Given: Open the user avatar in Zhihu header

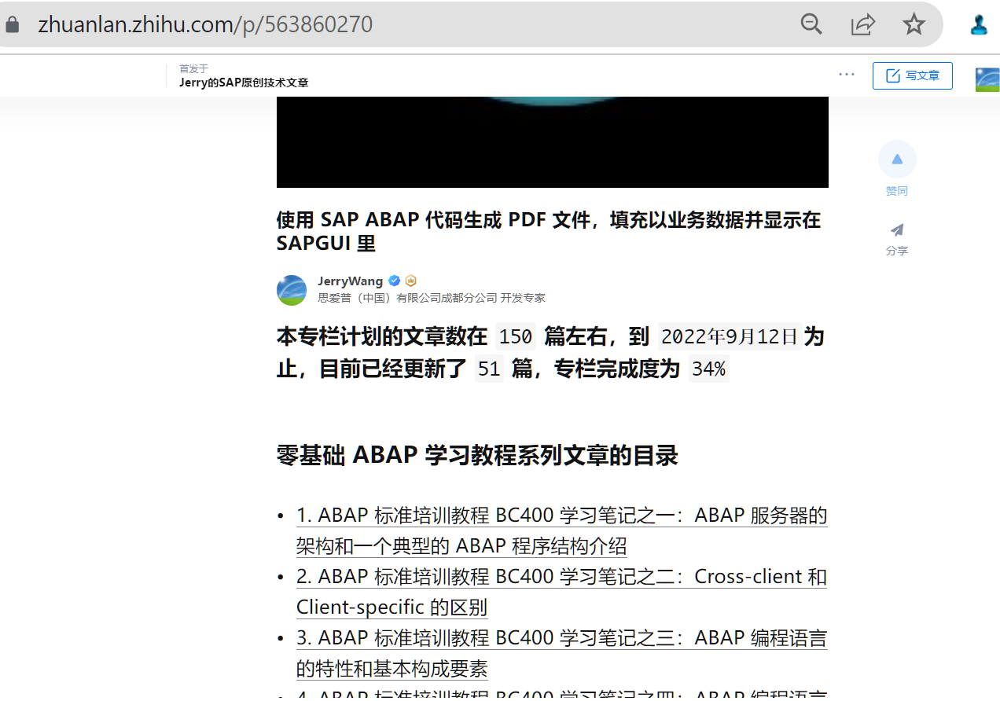Looking at the screenshot, I should point(987,79).
